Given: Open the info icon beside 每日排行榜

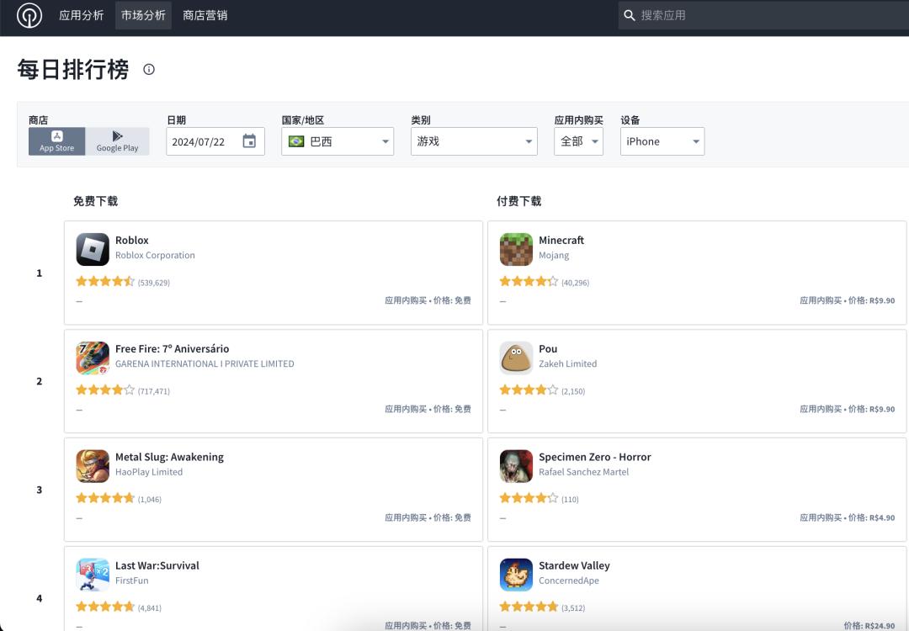Looking at the screenshot, I should (x=149, y=70).
